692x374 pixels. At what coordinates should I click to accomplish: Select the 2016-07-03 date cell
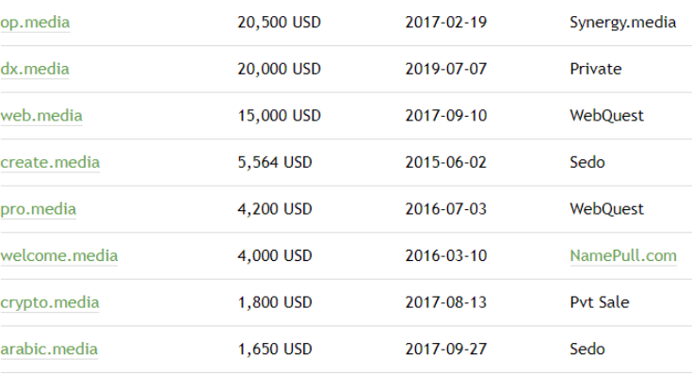click(x=445, y=209)
